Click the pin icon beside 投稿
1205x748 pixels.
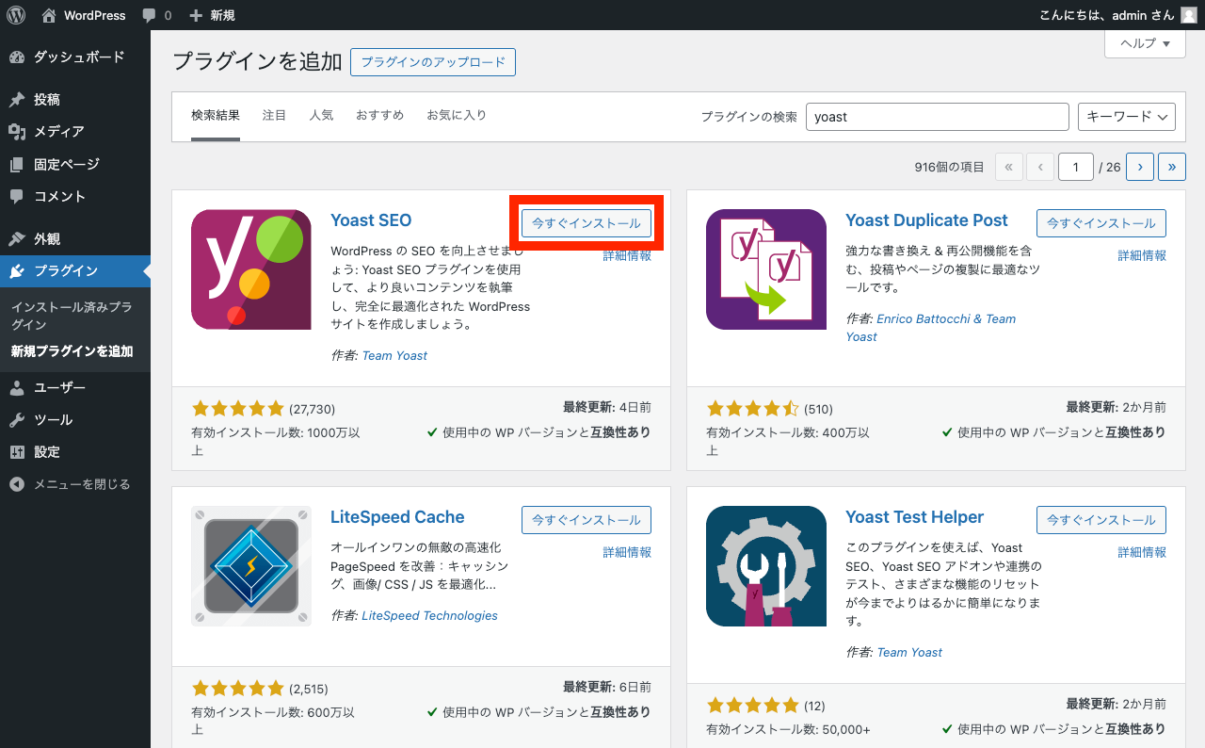pos(17,100)
